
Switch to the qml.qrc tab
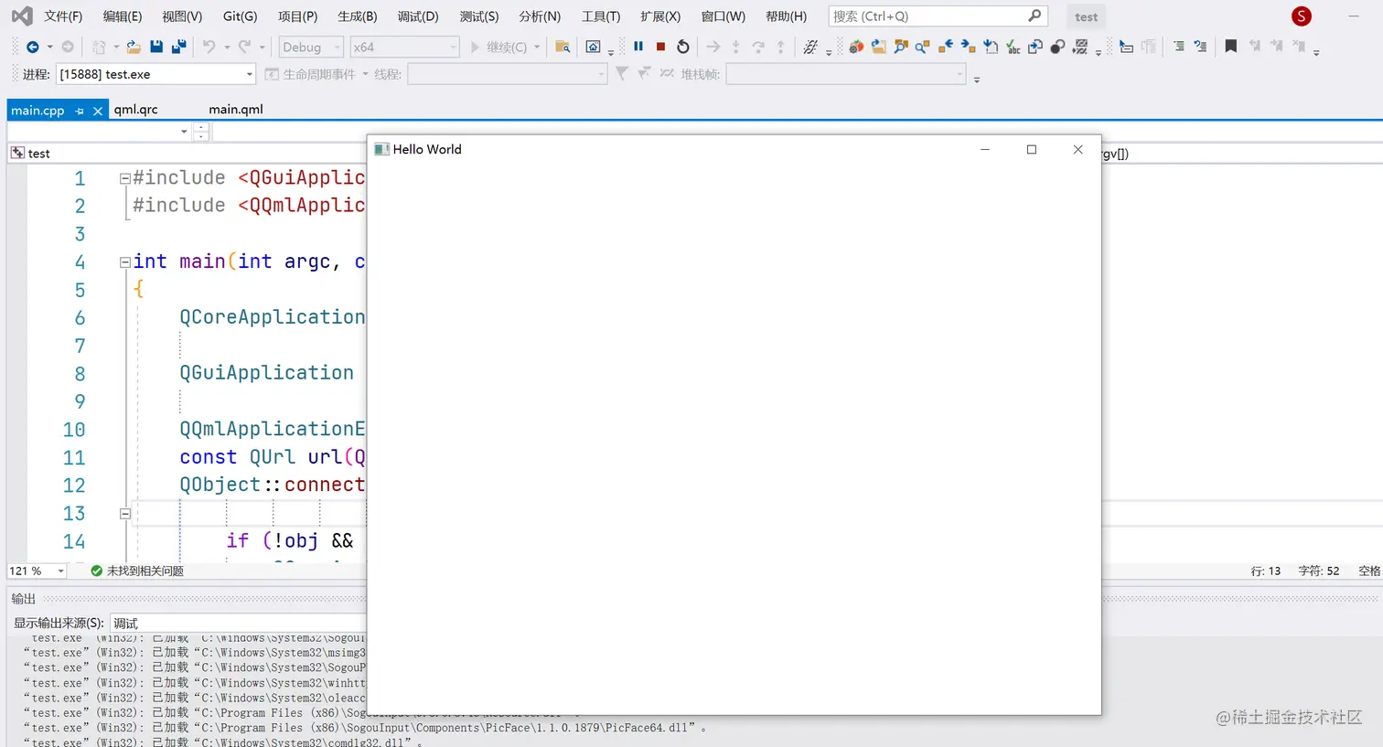(x=136, y=110)
